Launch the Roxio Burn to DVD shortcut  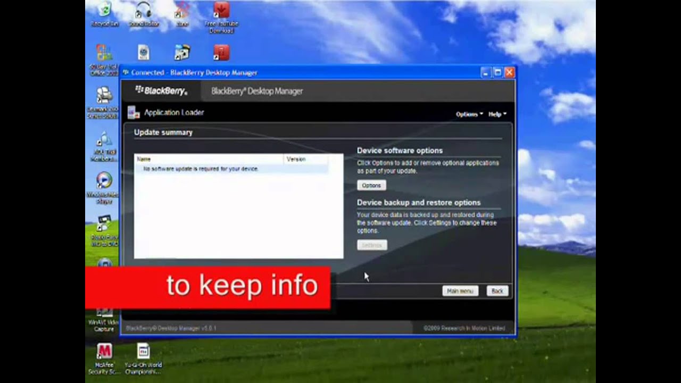(104, 231)
